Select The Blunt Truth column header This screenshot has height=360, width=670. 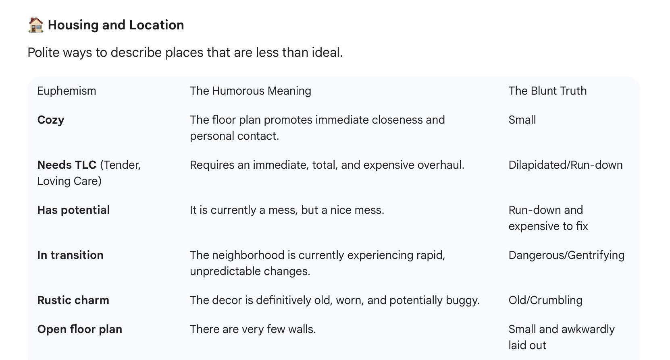tap(547, 91)
